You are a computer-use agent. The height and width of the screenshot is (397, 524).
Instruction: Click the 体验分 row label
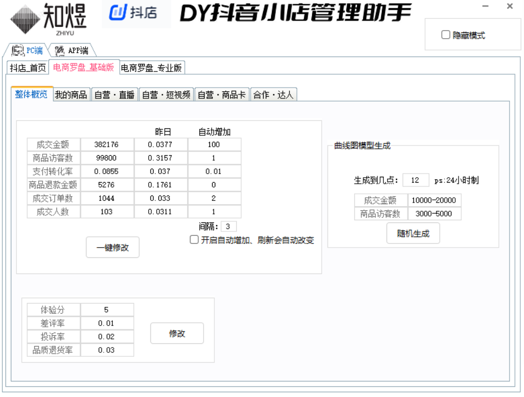[x=54, y=310]
